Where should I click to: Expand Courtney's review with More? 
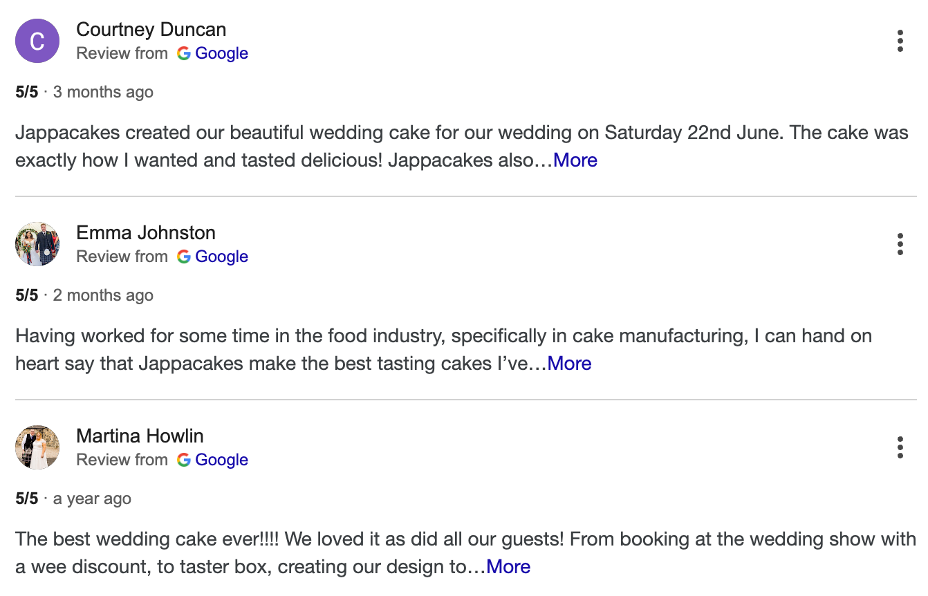pyautogui.click(x=575, y=160)
